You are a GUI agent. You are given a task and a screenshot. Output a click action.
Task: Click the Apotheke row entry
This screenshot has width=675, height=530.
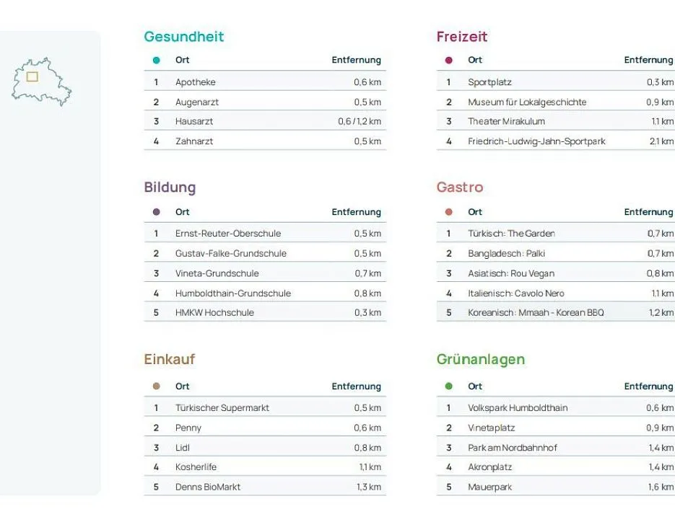[x=196, y=82]
